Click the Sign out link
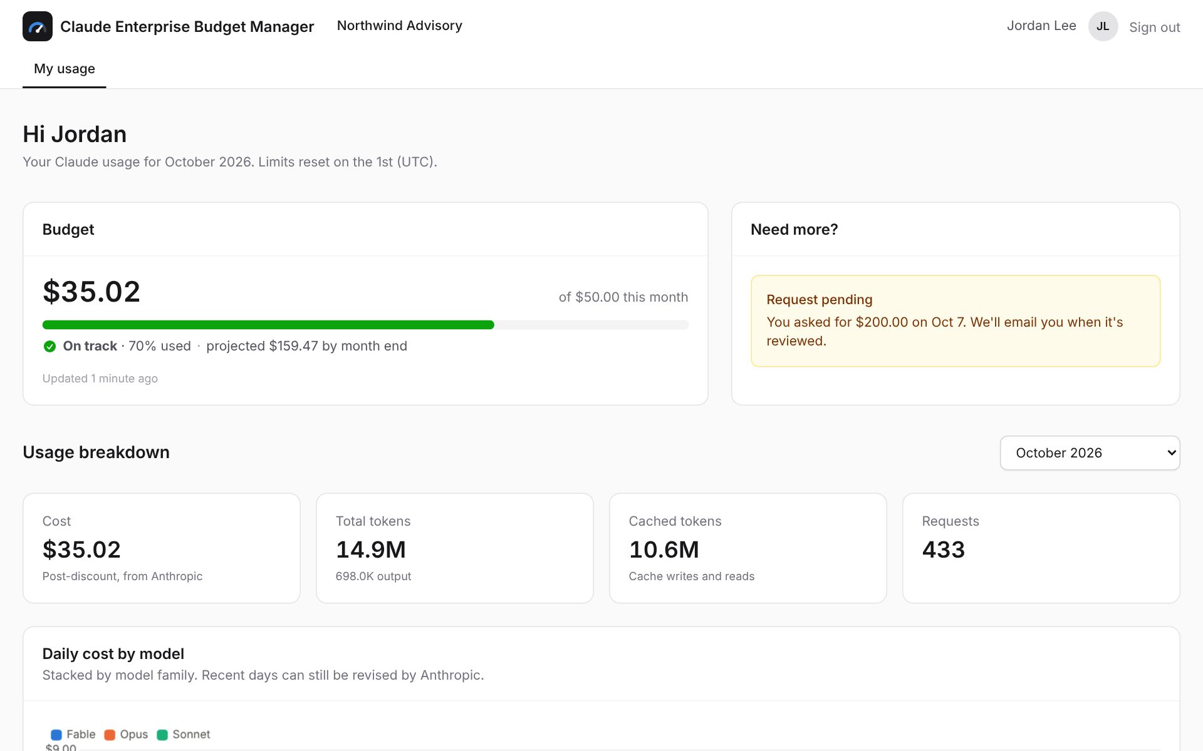This screenshot has width=1203, height=751. [x=1155, y=27]
